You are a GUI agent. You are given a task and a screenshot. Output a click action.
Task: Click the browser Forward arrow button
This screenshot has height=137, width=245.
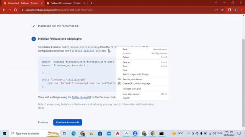(10, 10)
